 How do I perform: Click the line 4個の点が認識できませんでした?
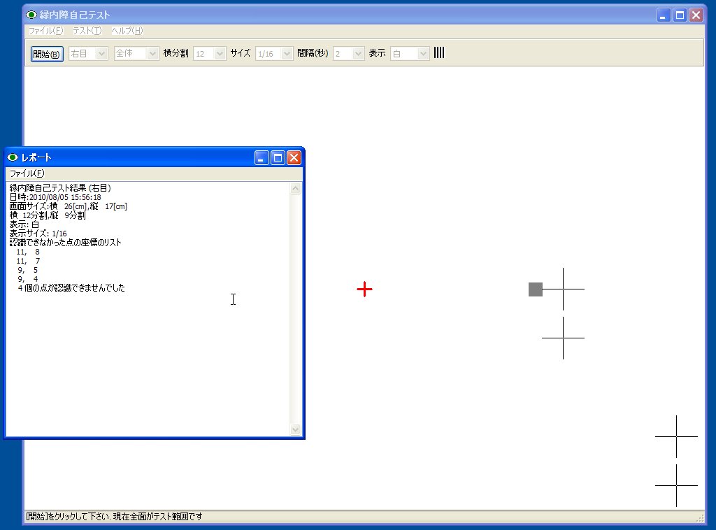[71, 288]
